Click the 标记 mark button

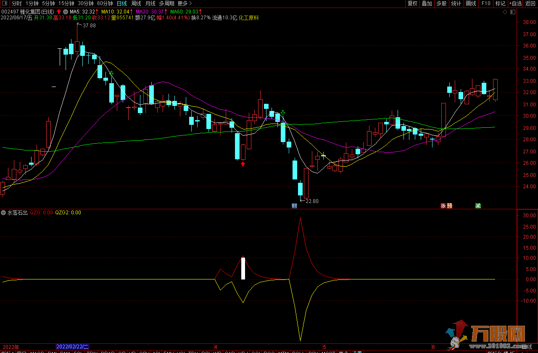coord(500,3)
